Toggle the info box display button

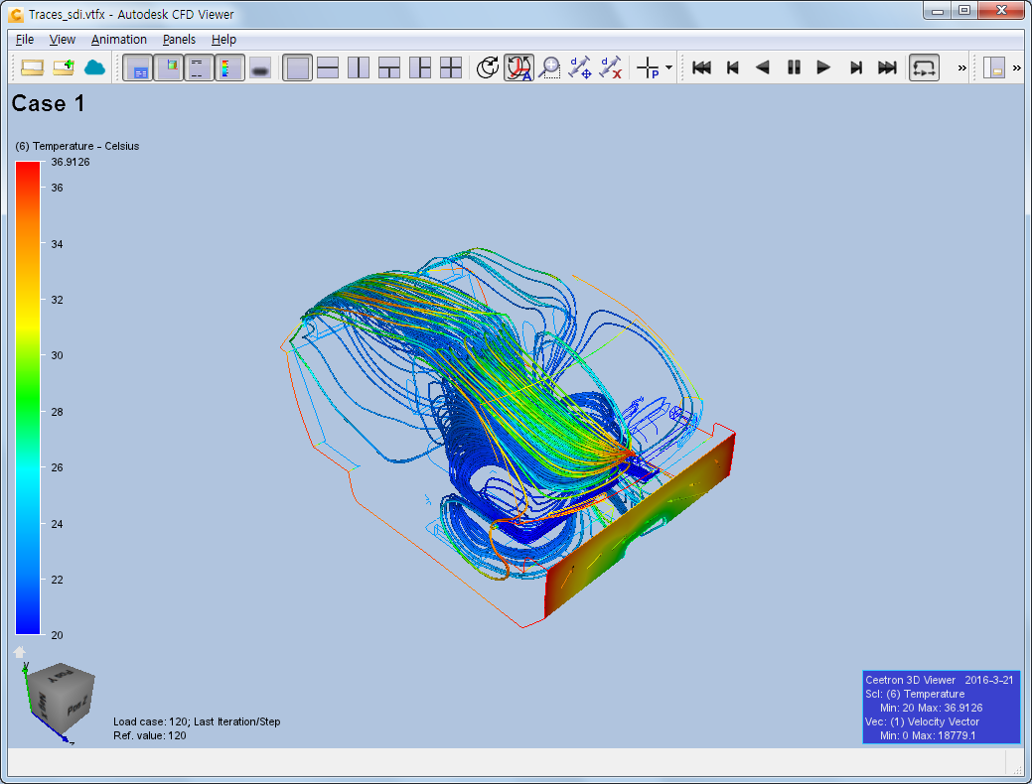pyautogui.click(x=138, y=67)
